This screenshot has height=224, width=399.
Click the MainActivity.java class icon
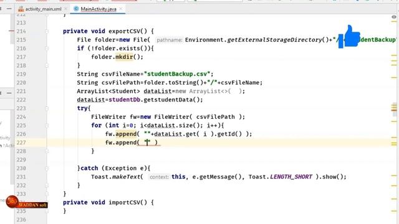(x=76, y=9)
